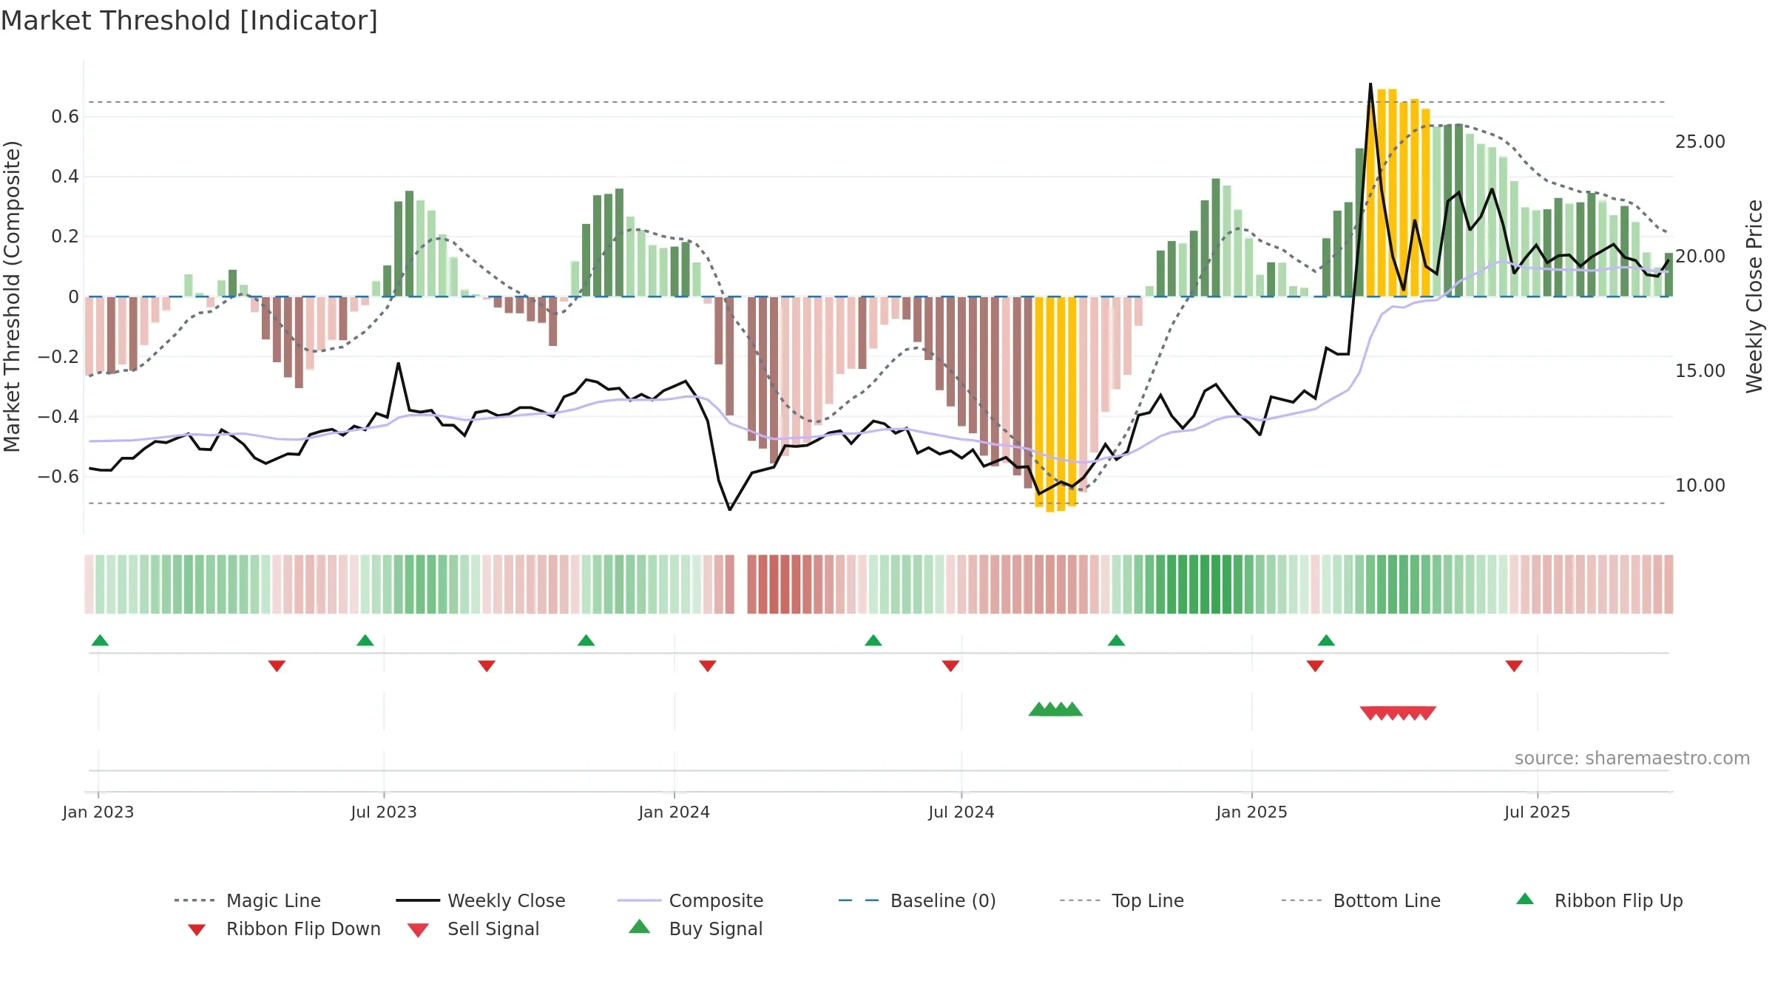
Task: Click the ribbon flip down marker near Apr 2023
Action: point(277,666)
